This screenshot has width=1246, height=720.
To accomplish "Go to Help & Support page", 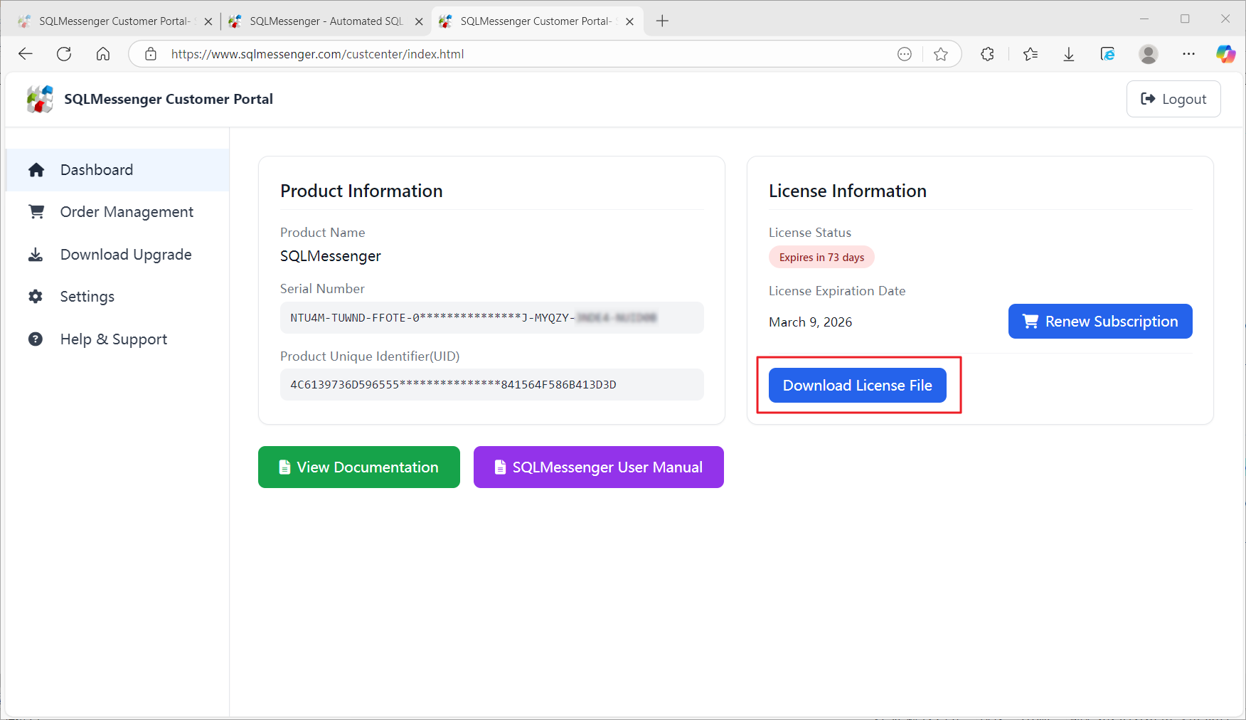I will coord(114,339).
